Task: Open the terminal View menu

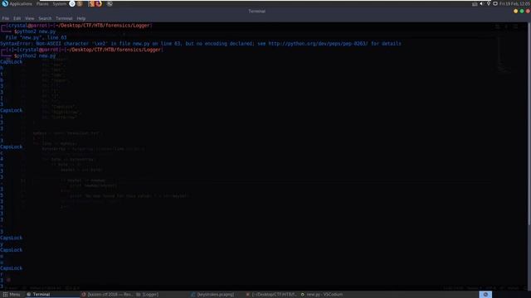Action: click(30, 18)
